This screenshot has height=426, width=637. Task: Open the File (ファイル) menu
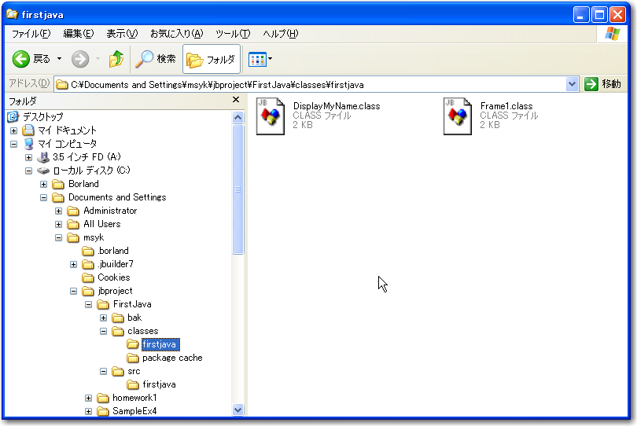click(31, 34)
